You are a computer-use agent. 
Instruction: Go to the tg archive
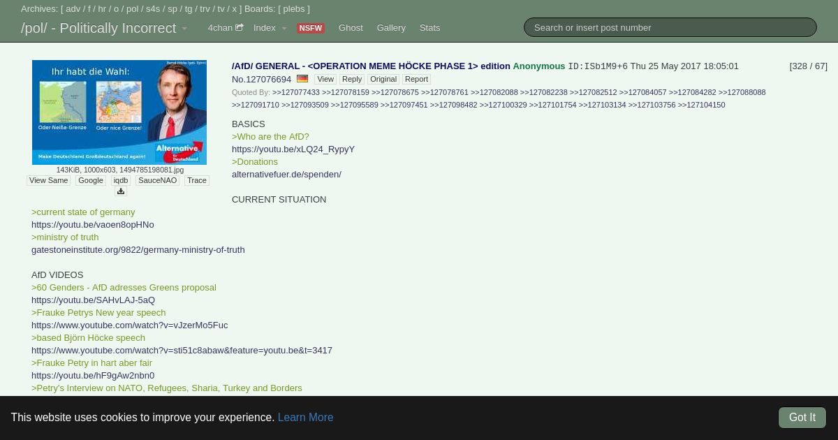tap(189, 9)
